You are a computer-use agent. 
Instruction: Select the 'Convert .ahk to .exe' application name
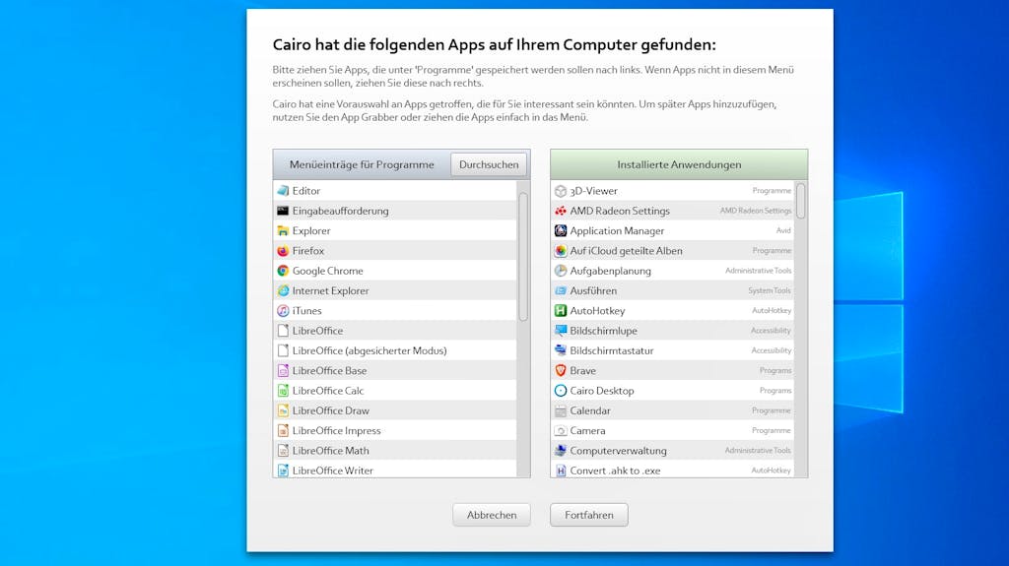615,471
